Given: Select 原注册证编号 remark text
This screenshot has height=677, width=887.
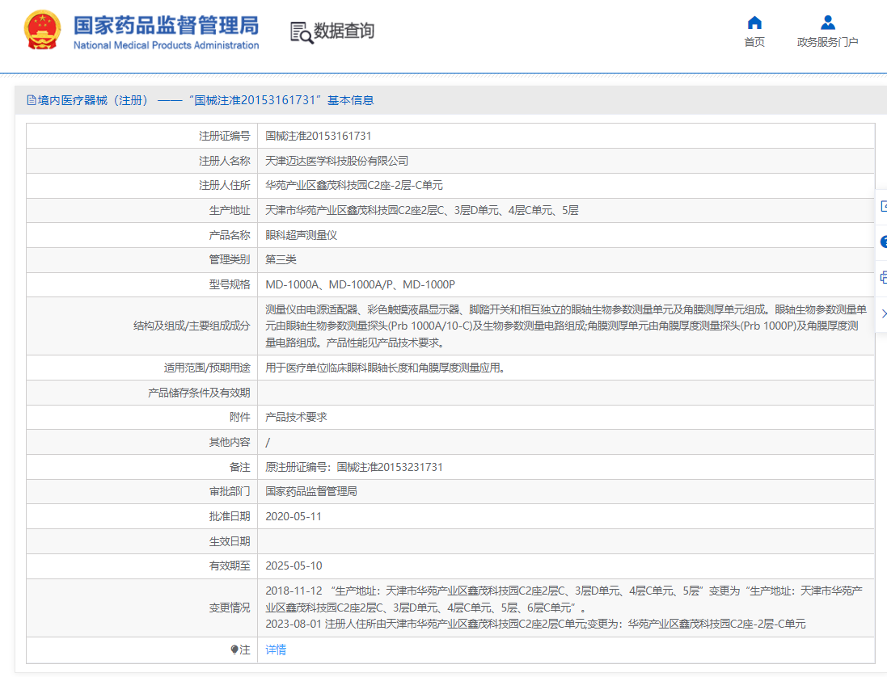Looking at the screenshot, I should coord(353,467).
